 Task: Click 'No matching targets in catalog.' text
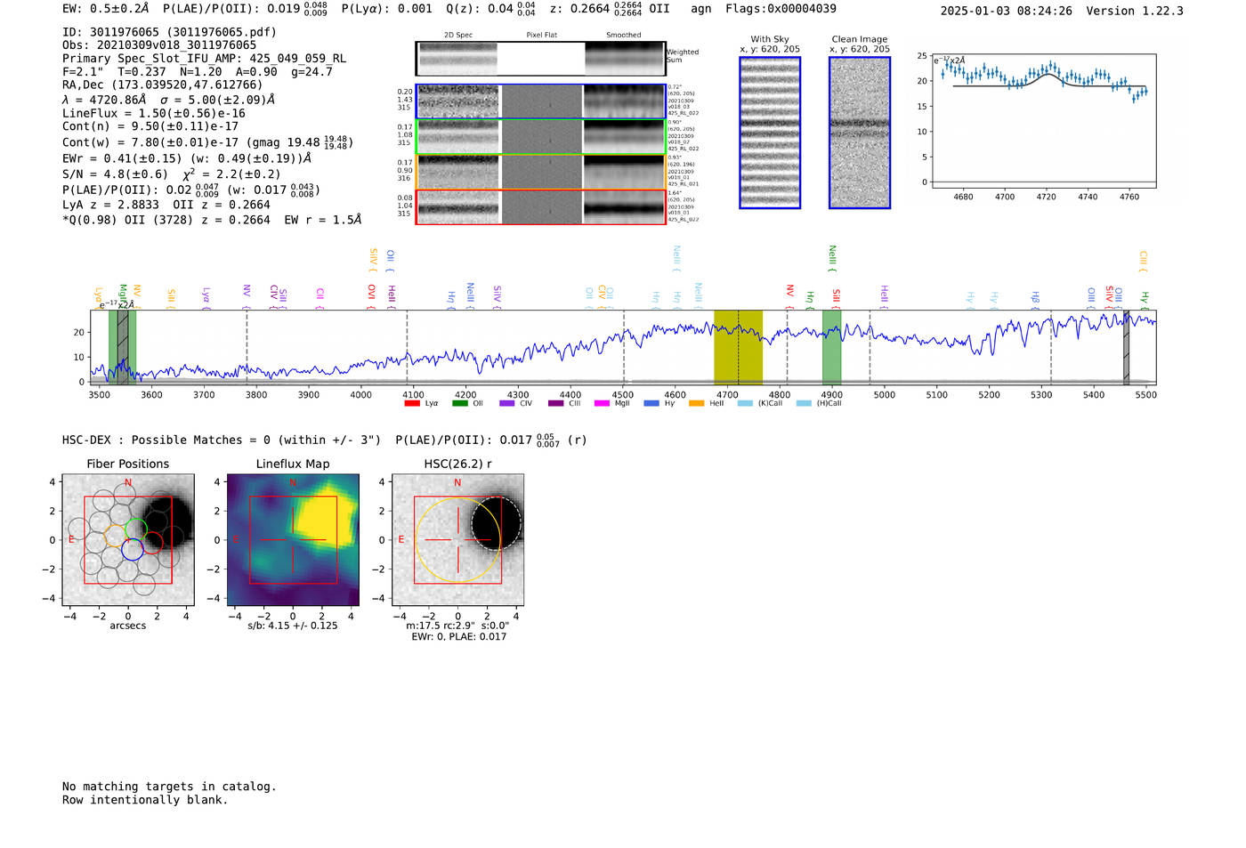point(169,787)
